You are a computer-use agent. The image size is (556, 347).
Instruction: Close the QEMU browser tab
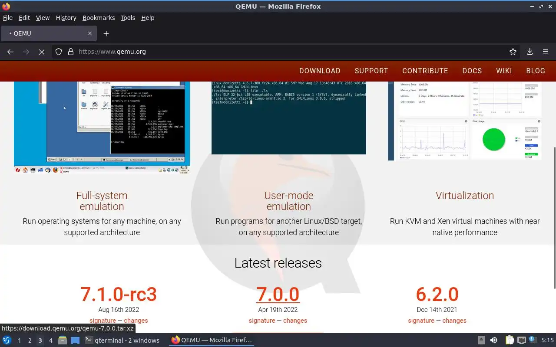[90, 33]
